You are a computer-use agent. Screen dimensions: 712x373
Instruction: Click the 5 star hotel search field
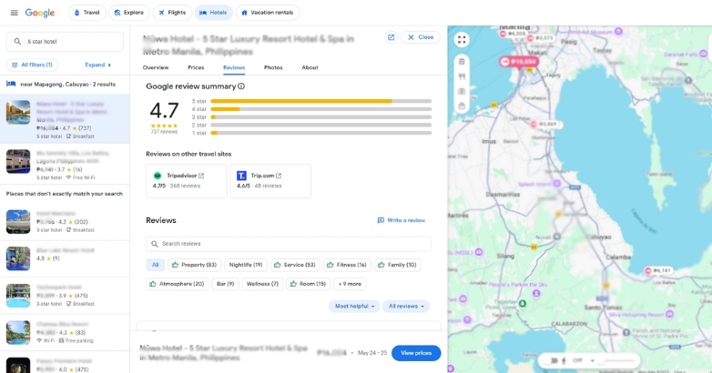pyautogui.click(x=65, y=41)
